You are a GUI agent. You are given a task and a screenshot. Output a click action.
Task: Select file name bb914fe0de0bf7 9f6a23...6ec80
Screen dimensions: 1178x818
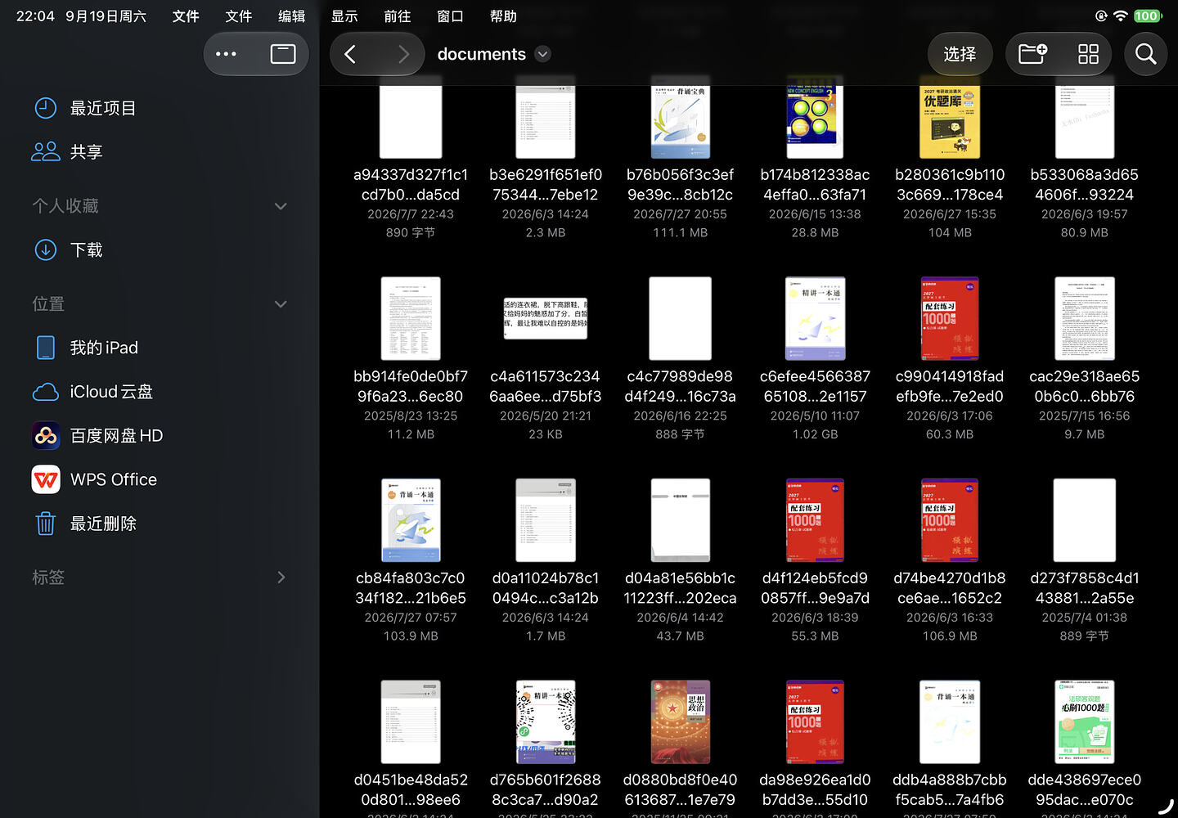411,386
